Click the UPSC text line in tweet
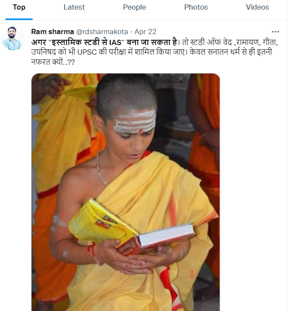The height and width of the screenshot is (311, 288). 151,52
